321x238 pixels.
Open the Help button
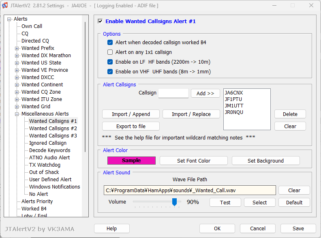pyautogui.click(x=112, y=228)
